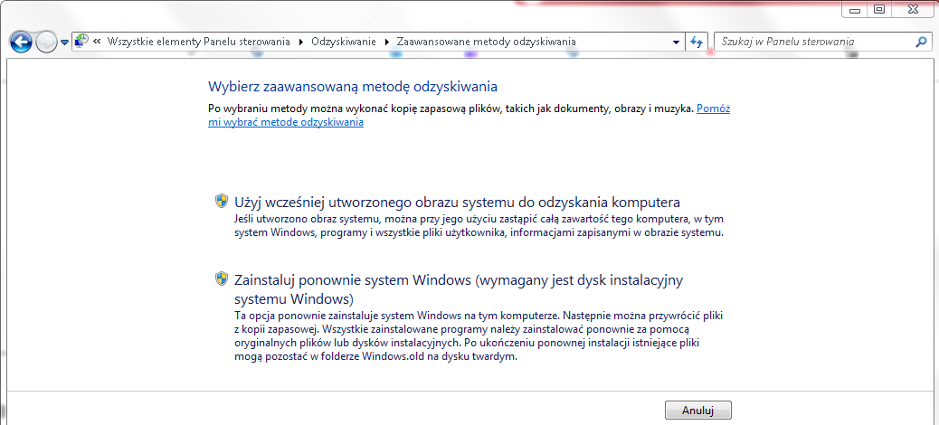This screenshot has width=939, height=425.
Task: Click shield icon beside 'Zainstaluj ponownie system Windows'
Action: click(x=222, y=279)
